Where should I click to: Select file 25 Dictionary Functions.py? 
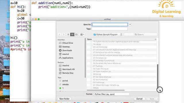click(x=121, y=61)
